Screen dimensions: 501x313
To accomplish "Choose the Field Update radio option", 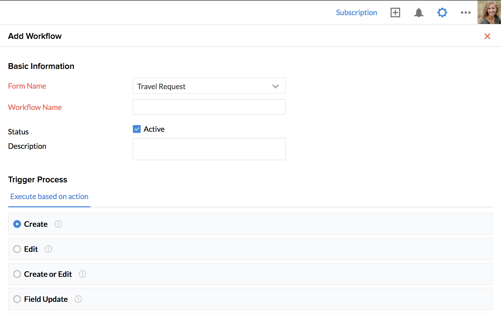I will coord(17,299).
